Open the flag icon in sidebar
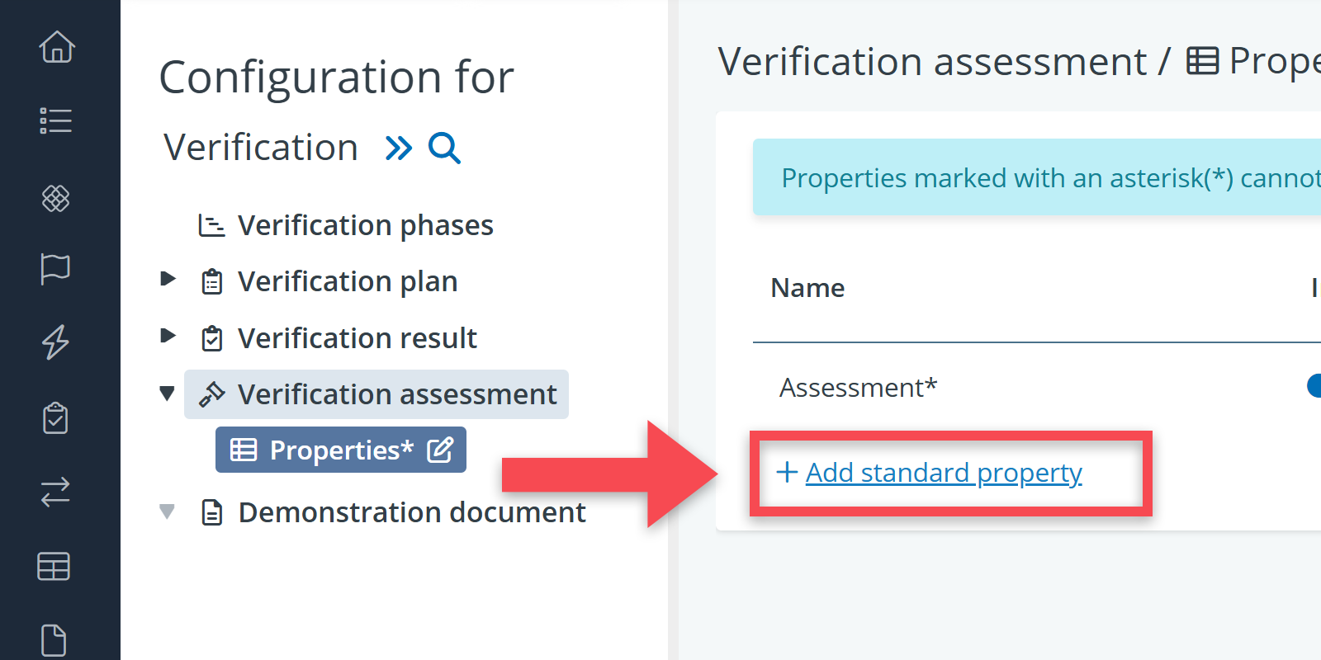The image size is (1321, 660). pyautogui.click(x=56, y=269)
